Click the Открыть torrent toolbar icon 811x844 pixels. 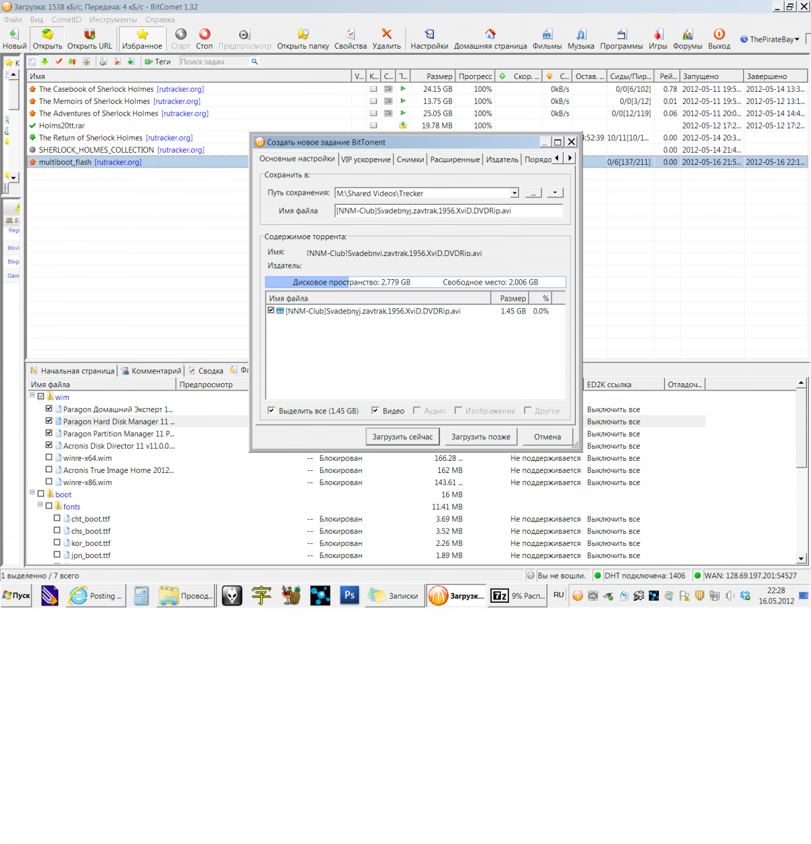47,34
